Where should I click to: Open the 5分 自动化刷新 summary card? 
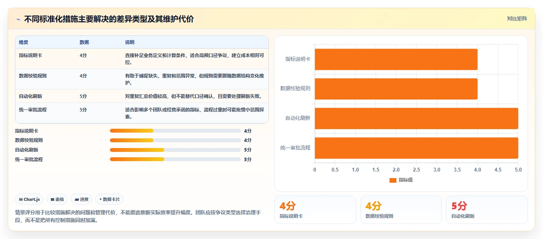pos(487,210)
